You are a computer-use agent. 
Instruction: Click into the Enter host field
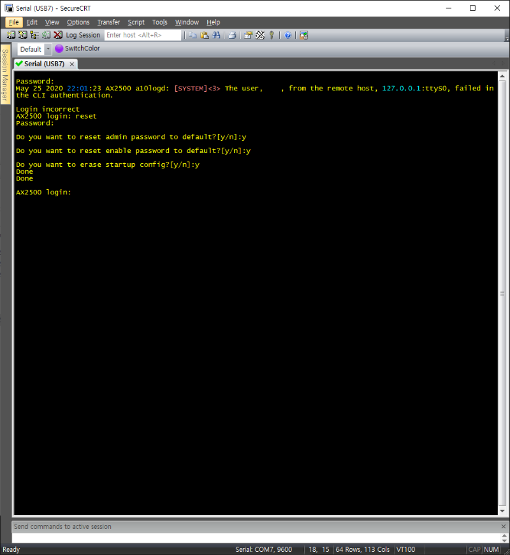(143, 35)
